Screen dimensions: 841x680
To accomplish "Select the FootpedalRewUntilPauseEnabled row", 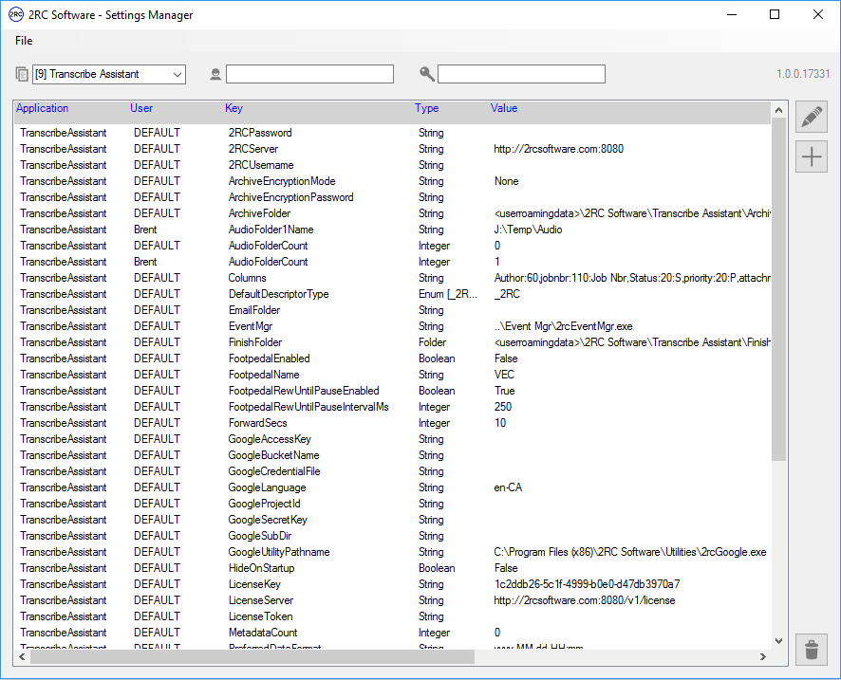I will [392, 391].
